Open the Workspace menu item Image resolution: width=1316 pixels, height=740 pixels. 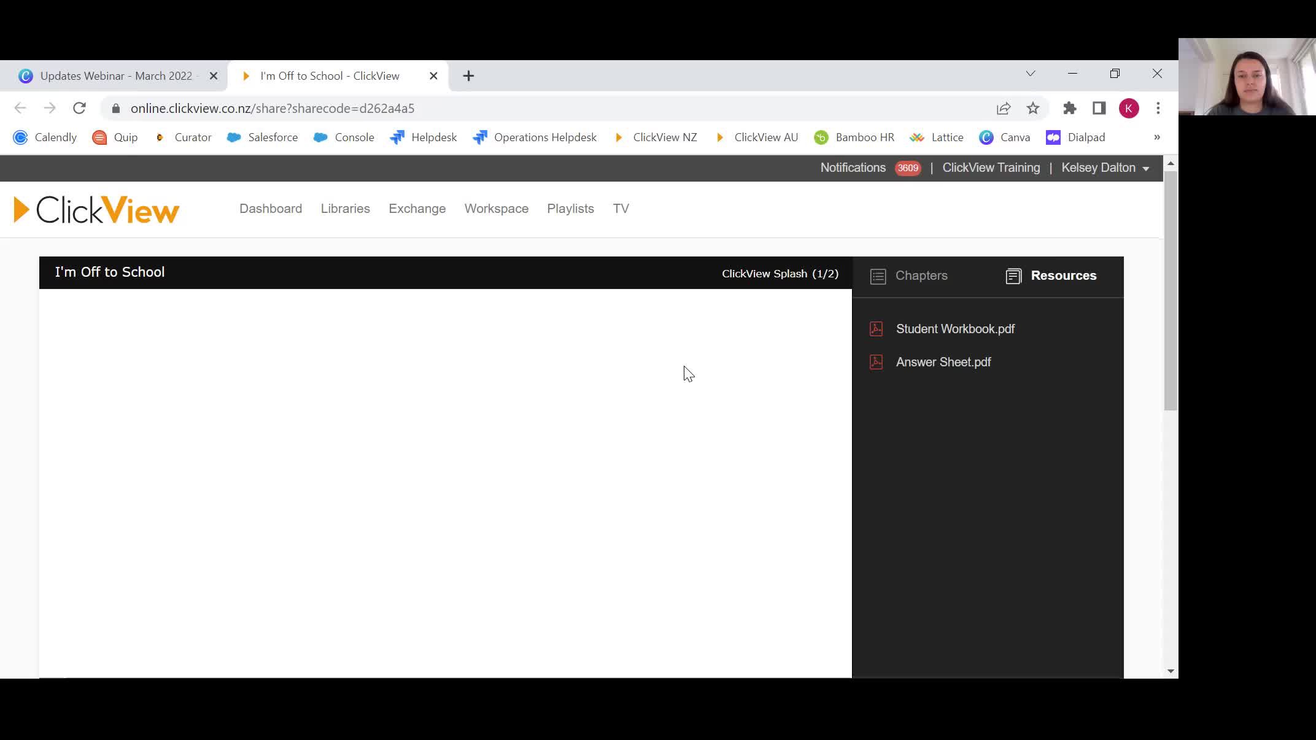(x=496, y=209)
